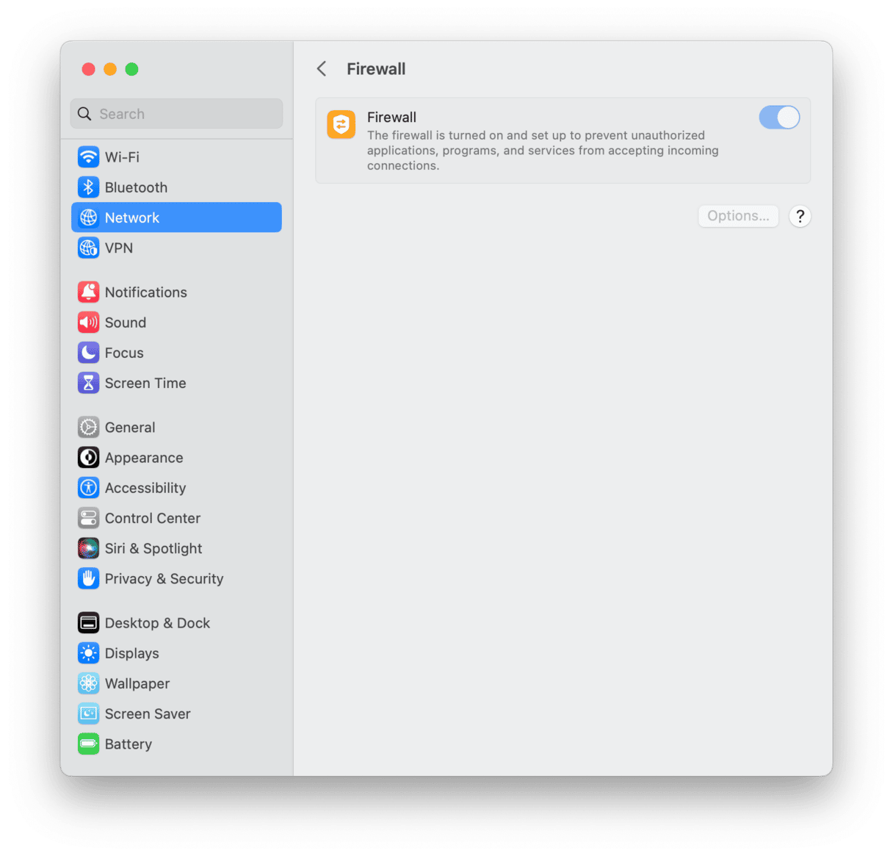Click the Focus label in sidebar
Screen dimensions: 893x856
click(x=124, y=353)
